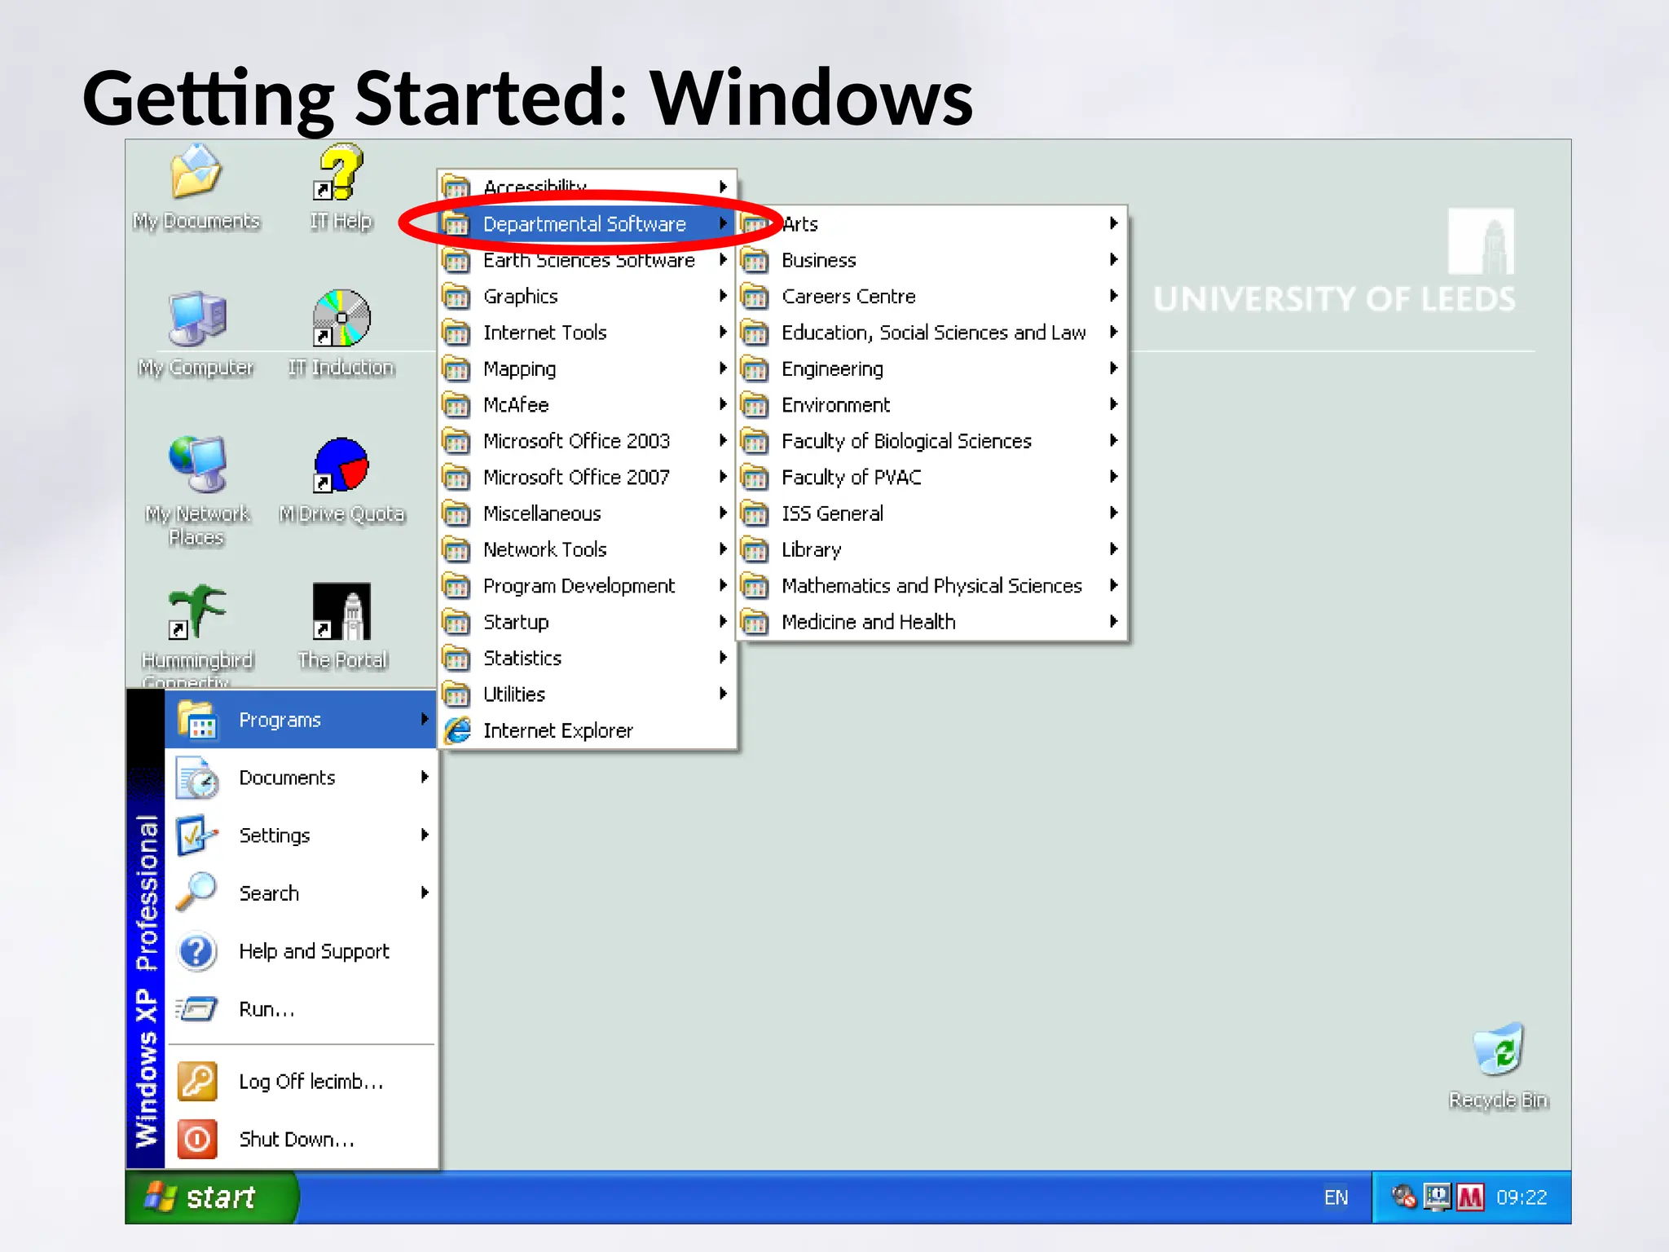Screen dimensions: 1669x1252
Task: Expand the Statistics submenu arrow
Action: (723, 657)
